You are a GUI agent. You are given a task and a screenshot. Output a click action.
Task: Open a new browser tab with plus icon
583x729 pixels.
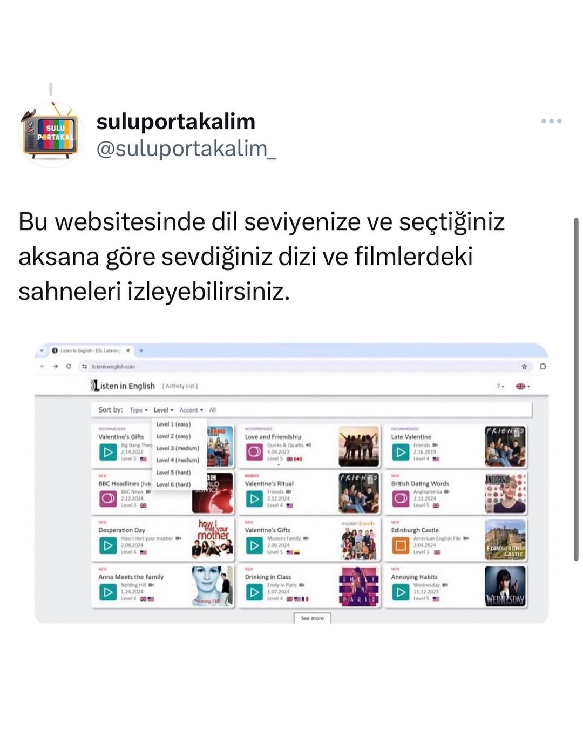click(x=141, y=350)
